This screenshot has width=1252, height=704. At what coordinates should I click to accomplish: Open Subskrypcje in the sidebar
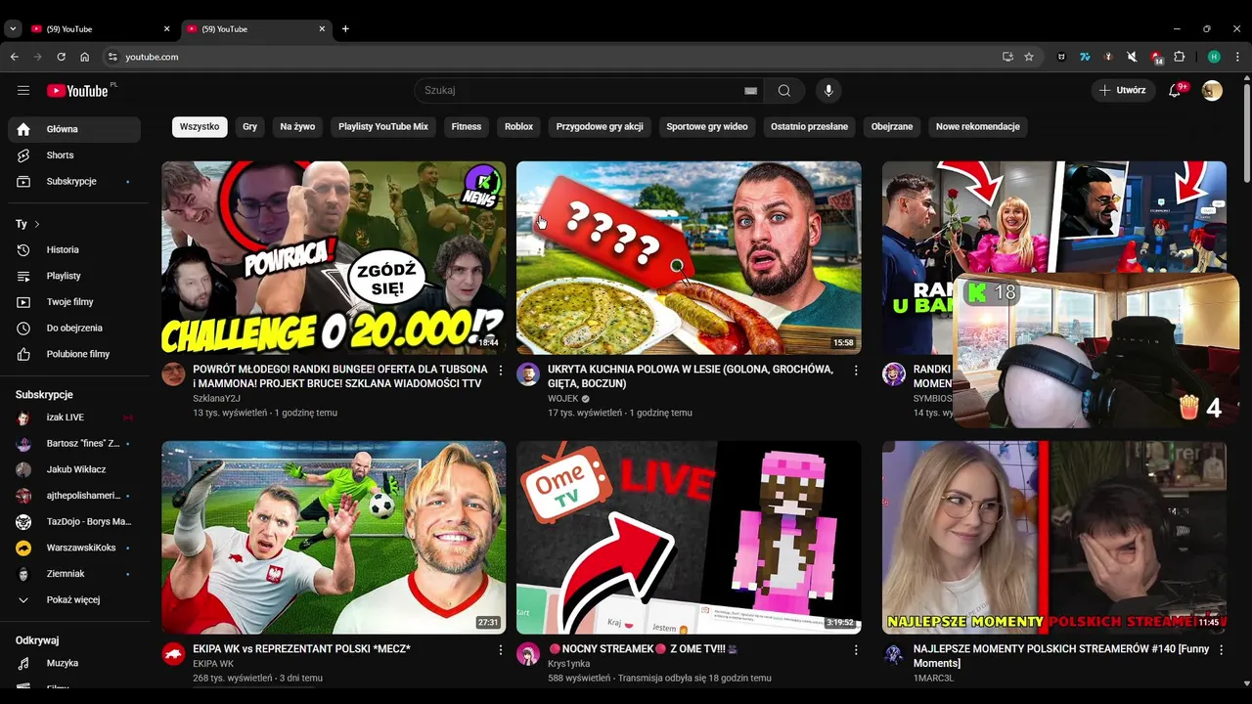click(74, 181)
